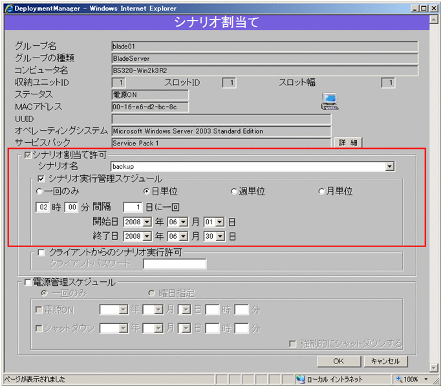Click the グループ名 field showing blade01
443x388 pixels.
pyautogui.click(x=265, y=47)
